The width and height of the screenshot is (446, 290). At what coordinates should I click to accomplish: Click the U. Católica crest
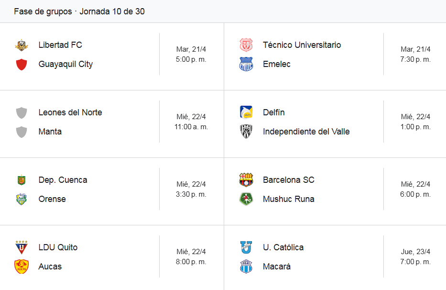246,247
